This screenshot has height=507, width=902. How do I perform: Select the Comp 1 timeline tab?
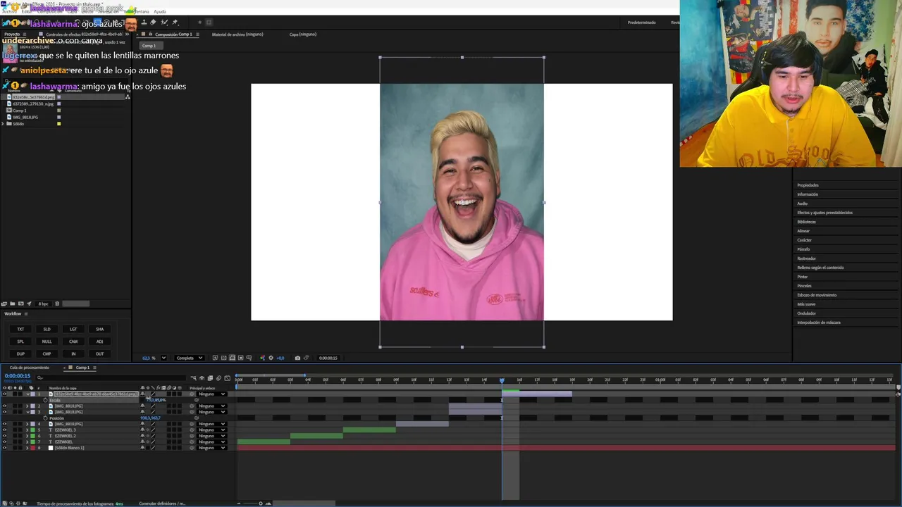click(82, 368)
